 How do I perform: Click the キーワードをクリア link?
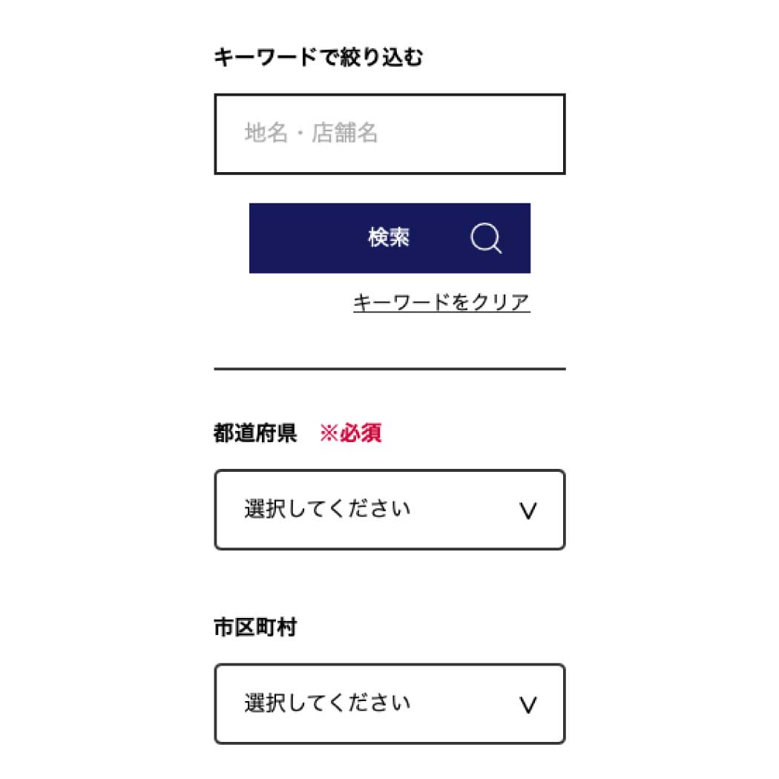(x=441, y=303)
